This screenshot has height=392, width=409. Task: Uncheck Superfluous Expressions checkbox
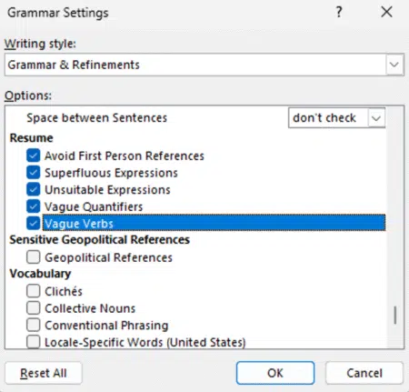point(33,173)
